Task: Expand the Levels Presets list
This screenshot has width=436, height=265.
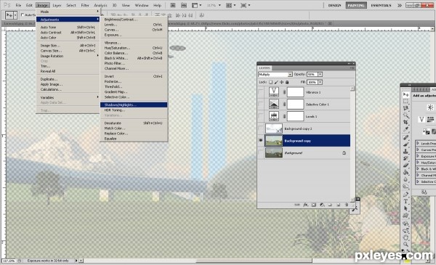Action: click(x=418, y=143)
